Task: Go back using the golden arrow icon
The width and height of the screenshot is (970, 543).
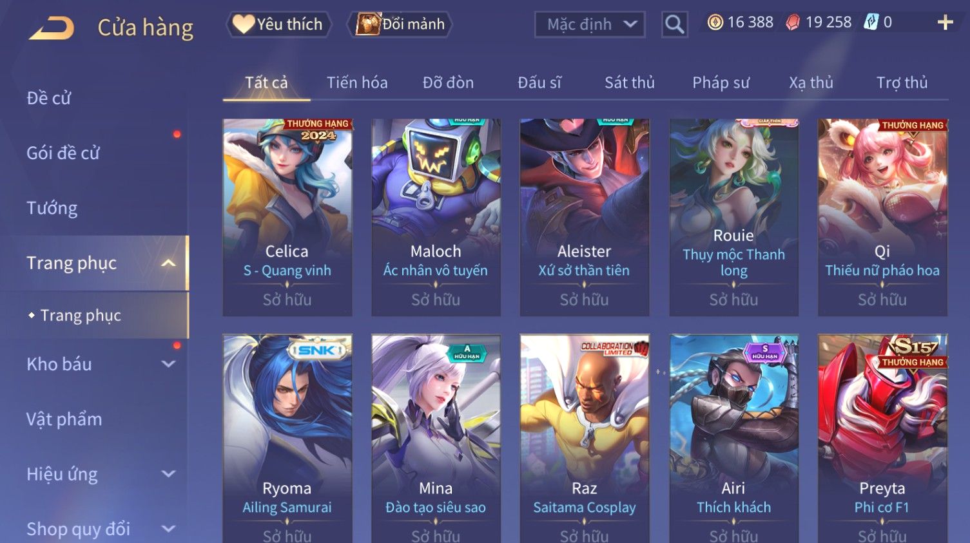Action: [x=52, y=28]
